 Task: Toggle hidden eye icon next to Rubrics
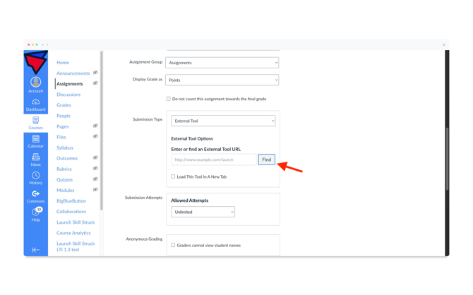tap(95, 168)
